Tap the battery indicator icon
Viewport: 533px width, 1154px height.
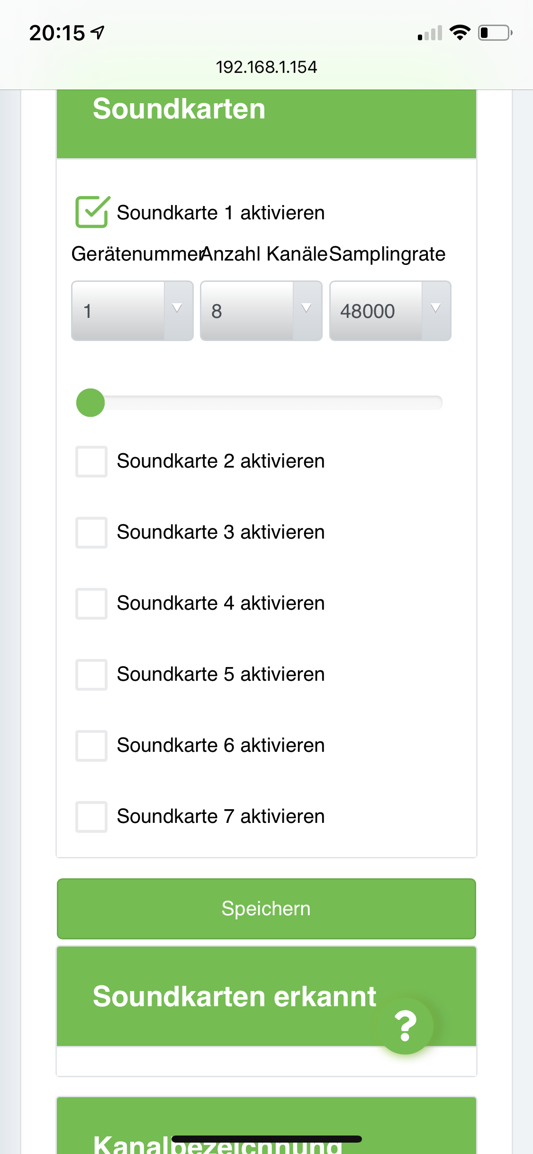[x=495, y=32]
